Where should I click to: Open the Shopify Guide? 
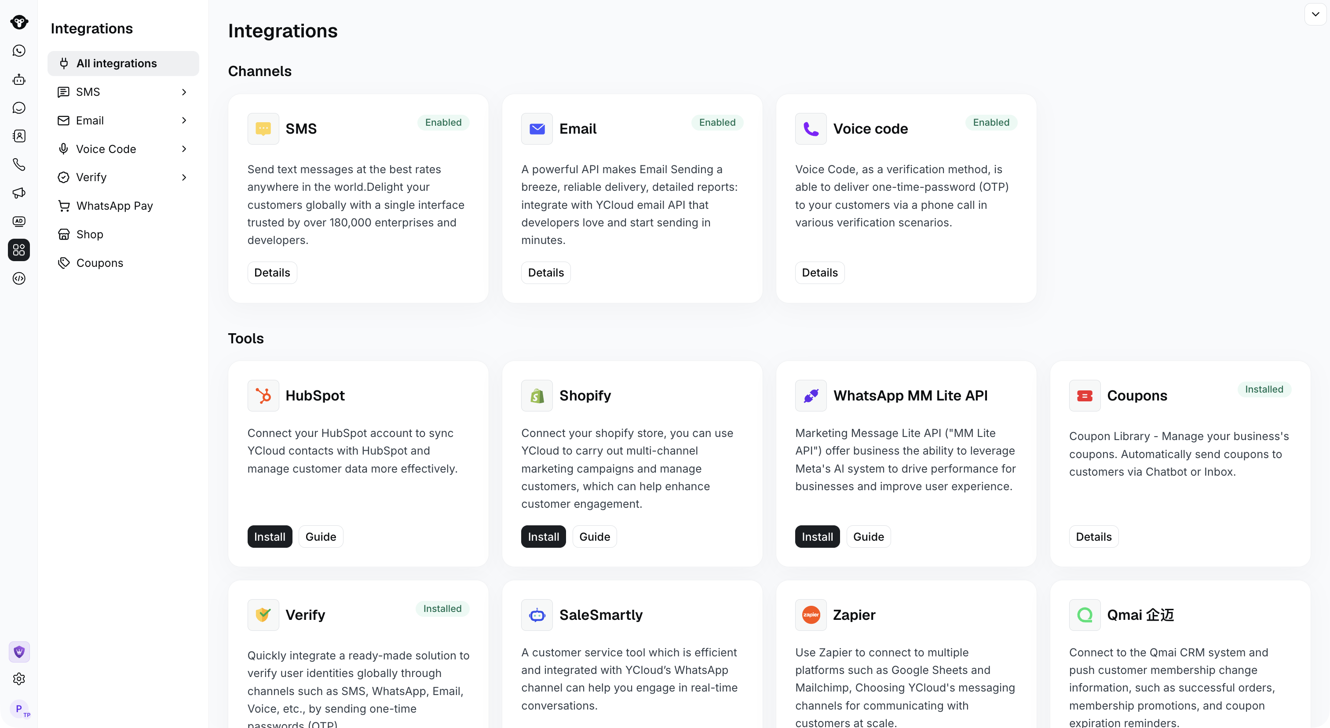[x=594, y=537]
